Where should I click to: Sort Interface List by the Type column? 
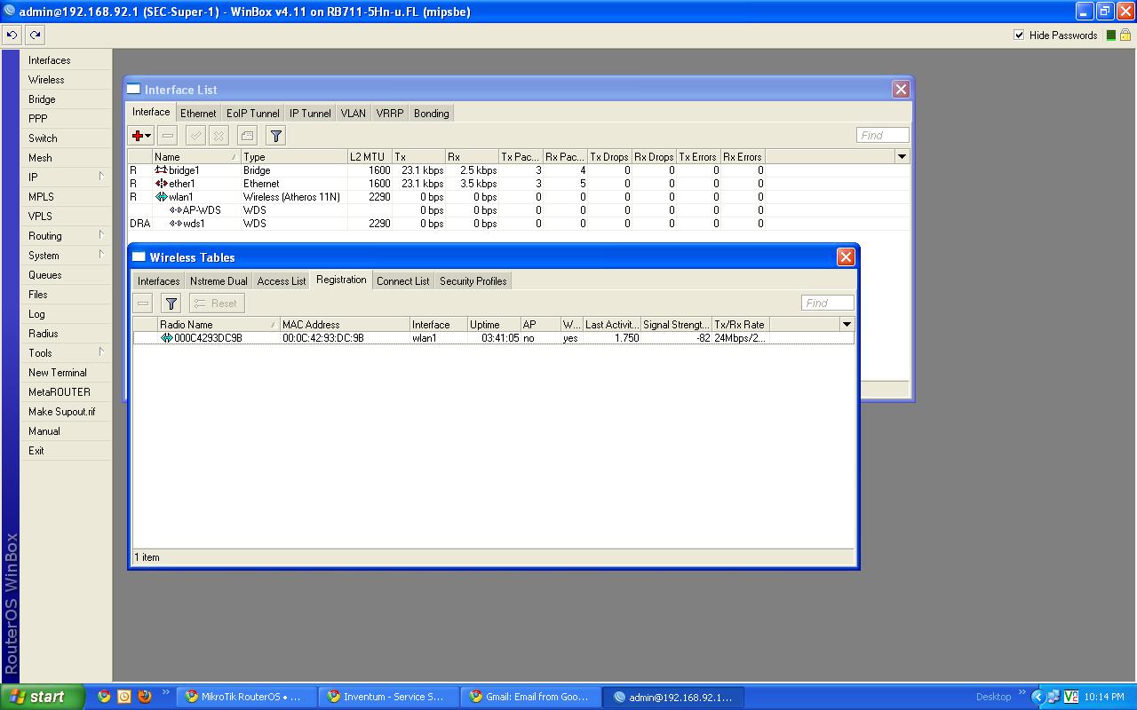294,157
